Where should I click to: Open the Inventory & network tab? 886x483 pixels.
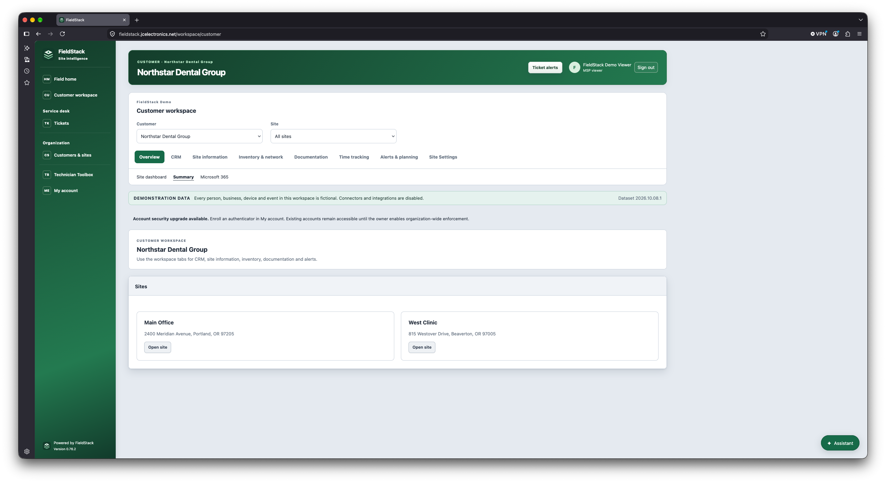pos(261,157)
